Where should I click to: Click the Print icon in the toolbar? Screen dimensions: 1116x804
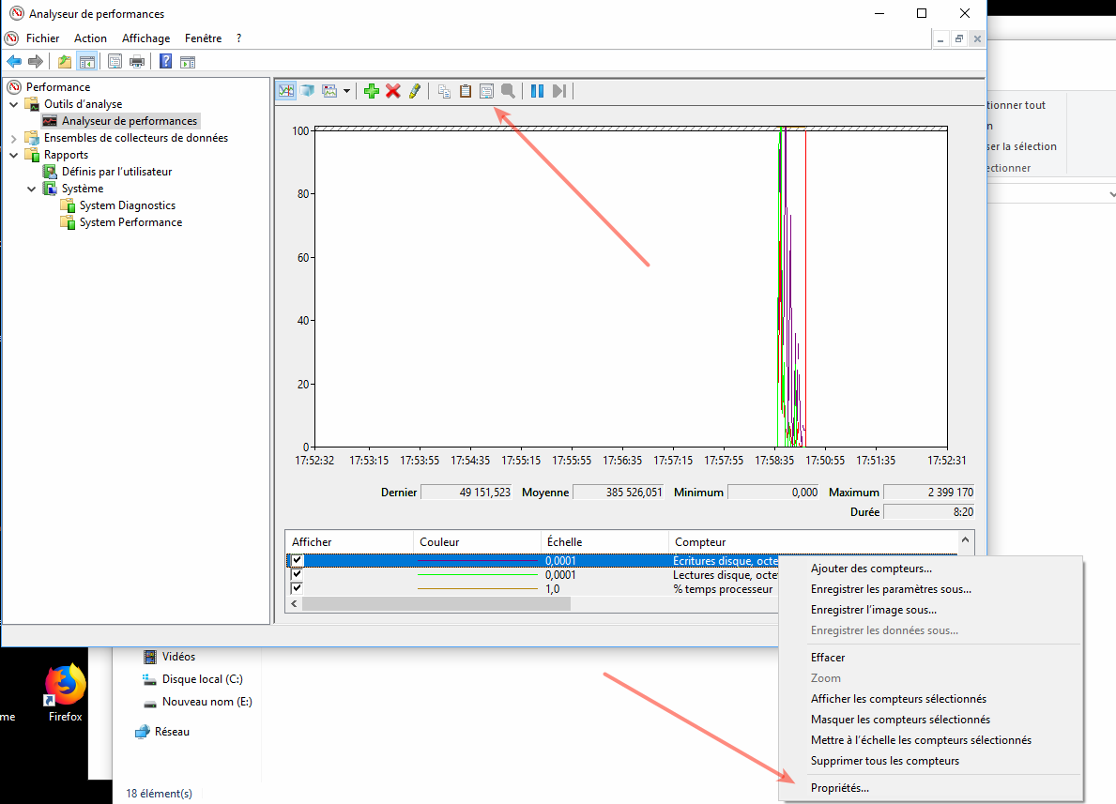point(137,62)
